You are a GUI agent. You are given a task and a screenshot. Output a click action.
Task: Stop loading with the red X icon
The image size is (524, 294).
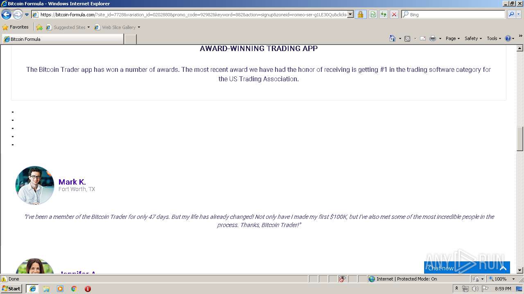pyautogui.click(x=394, y=15)
